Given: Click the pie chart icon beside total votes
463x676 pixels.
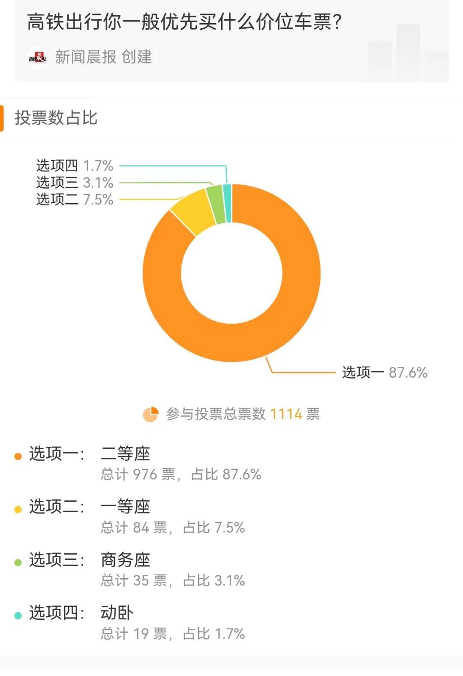Looking at the screenshot, I should pos(150,414).
